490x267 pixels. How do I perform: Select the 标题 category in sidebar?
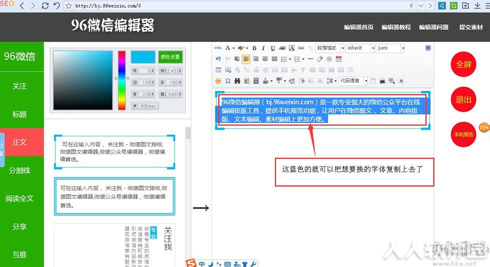(22, 114)
